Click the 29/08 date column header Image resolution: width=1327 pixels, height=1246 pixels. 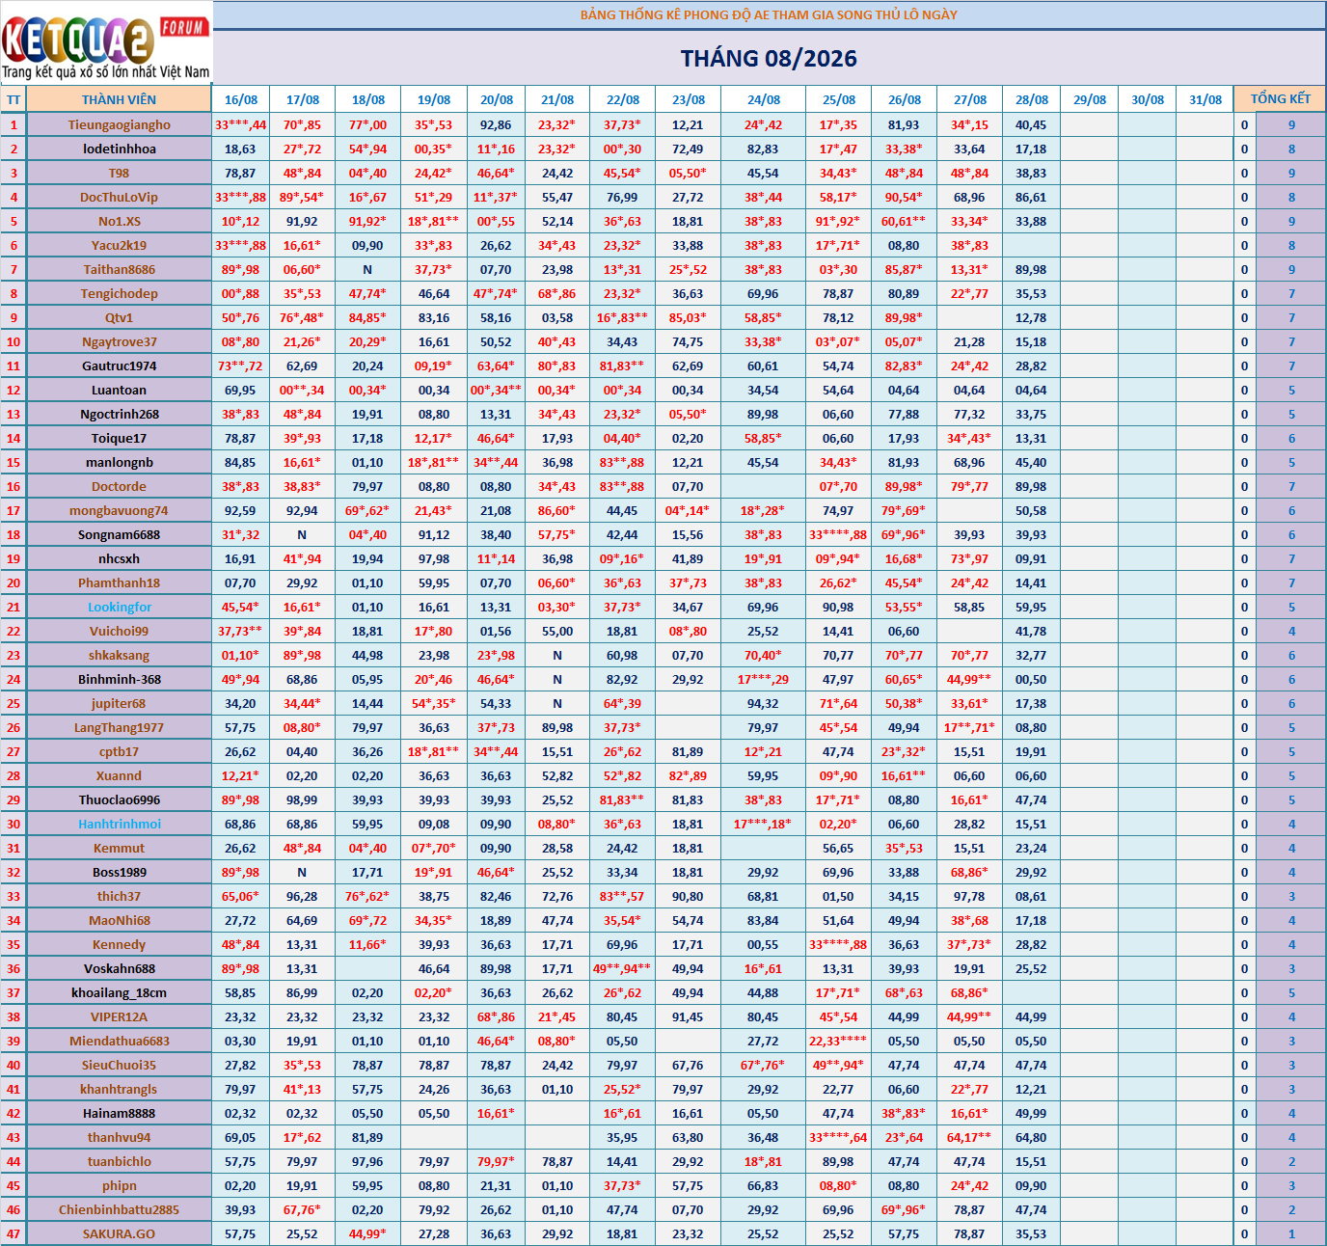click(x=1090, y=99)
